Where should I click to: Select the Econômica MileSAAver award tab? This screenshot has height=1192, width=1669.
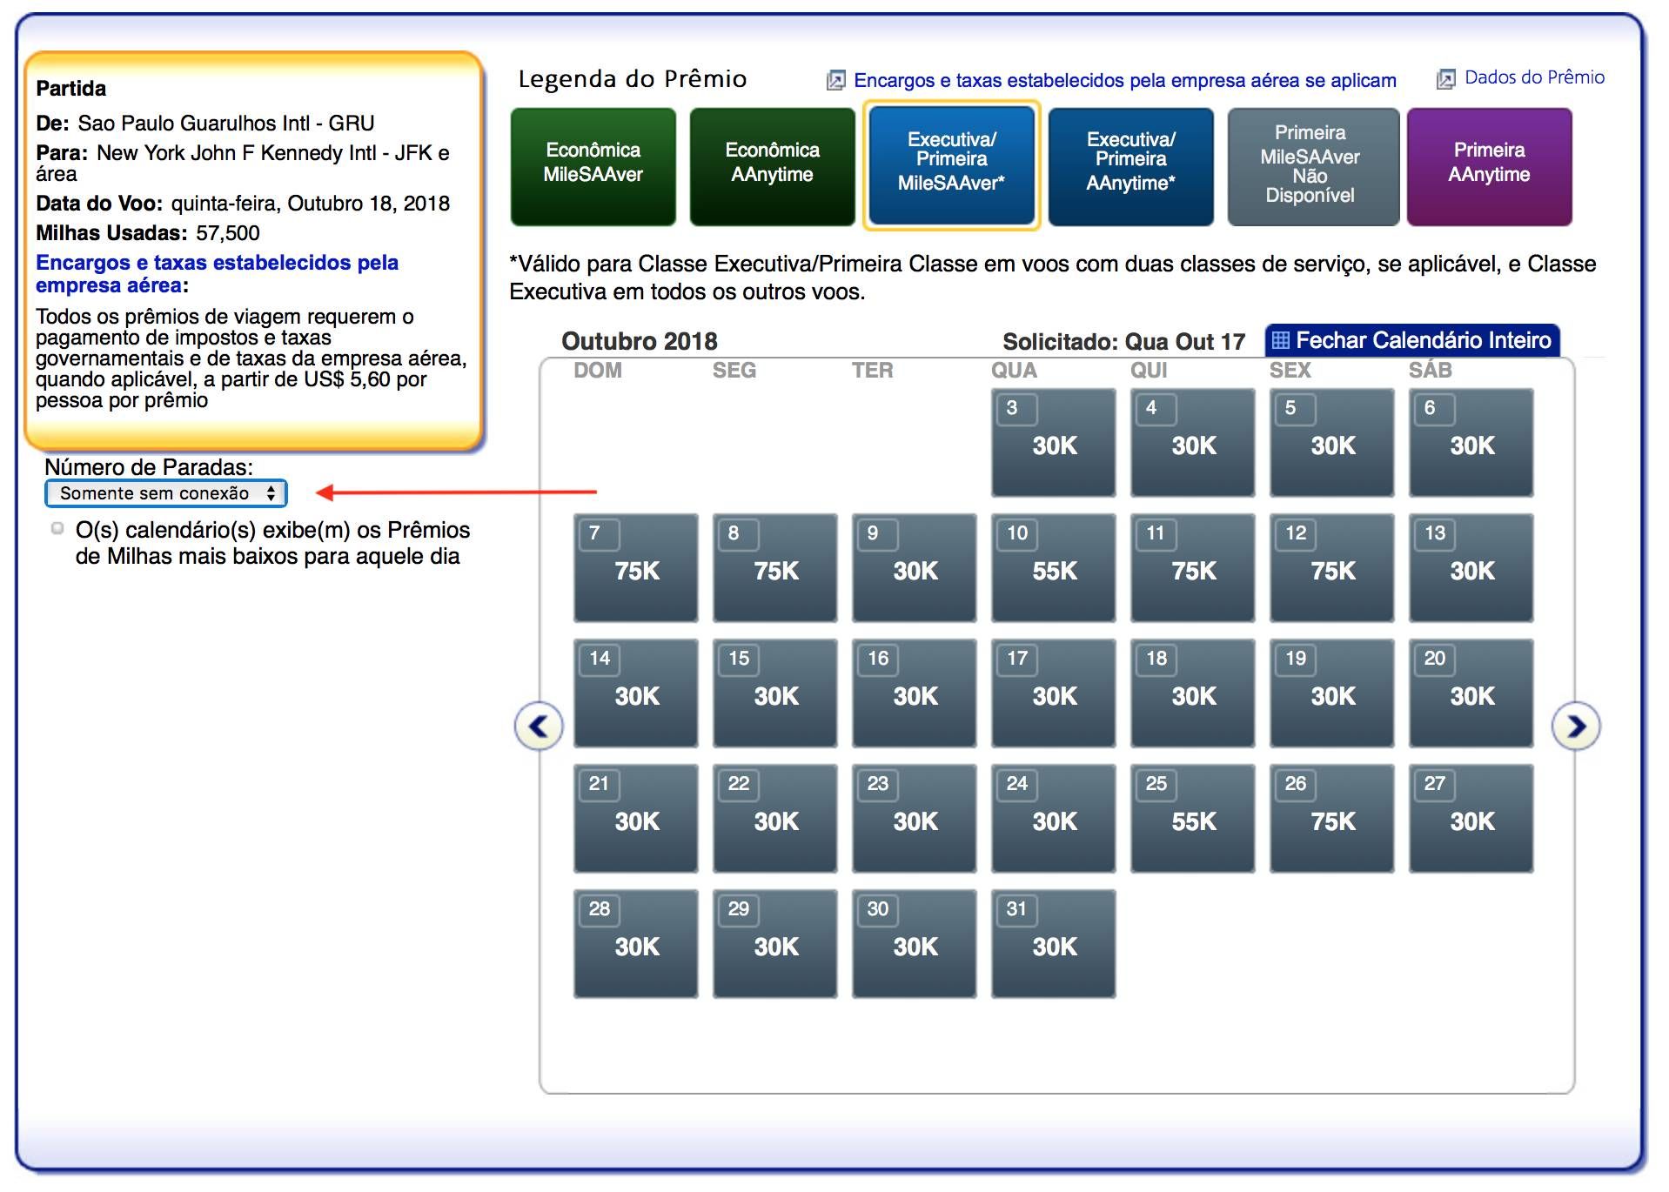coord(593,166)
